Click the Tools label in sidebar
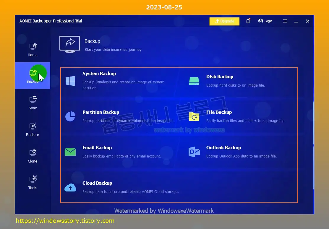Screen dimensions: 329x229 click(x=33, y=188)
